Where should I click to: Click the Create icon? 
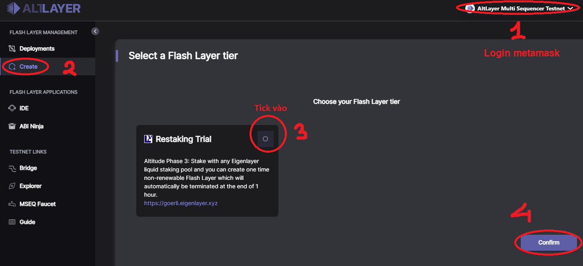pyautogui.click(x=13, y=67)
